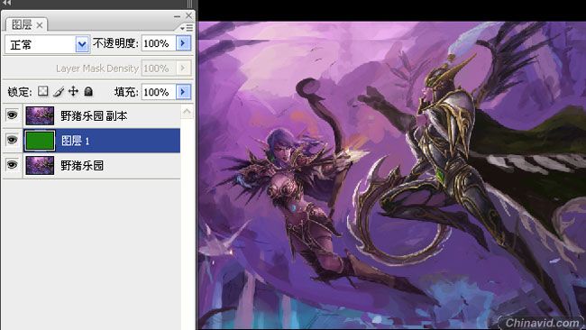Click the 野猪乐园 layer thumbnail
Image resolution: width=586 pixels, height=330 pixels.
[40, 166]
